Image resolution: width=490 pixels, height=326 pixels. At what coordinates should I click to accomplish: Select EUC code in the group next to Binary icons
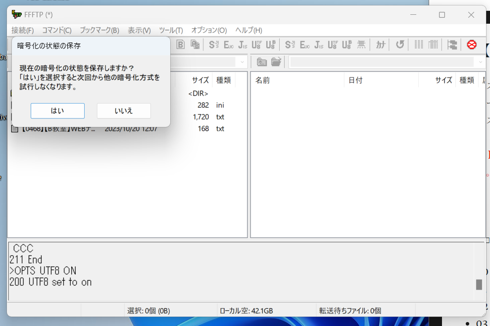point(229,44)
